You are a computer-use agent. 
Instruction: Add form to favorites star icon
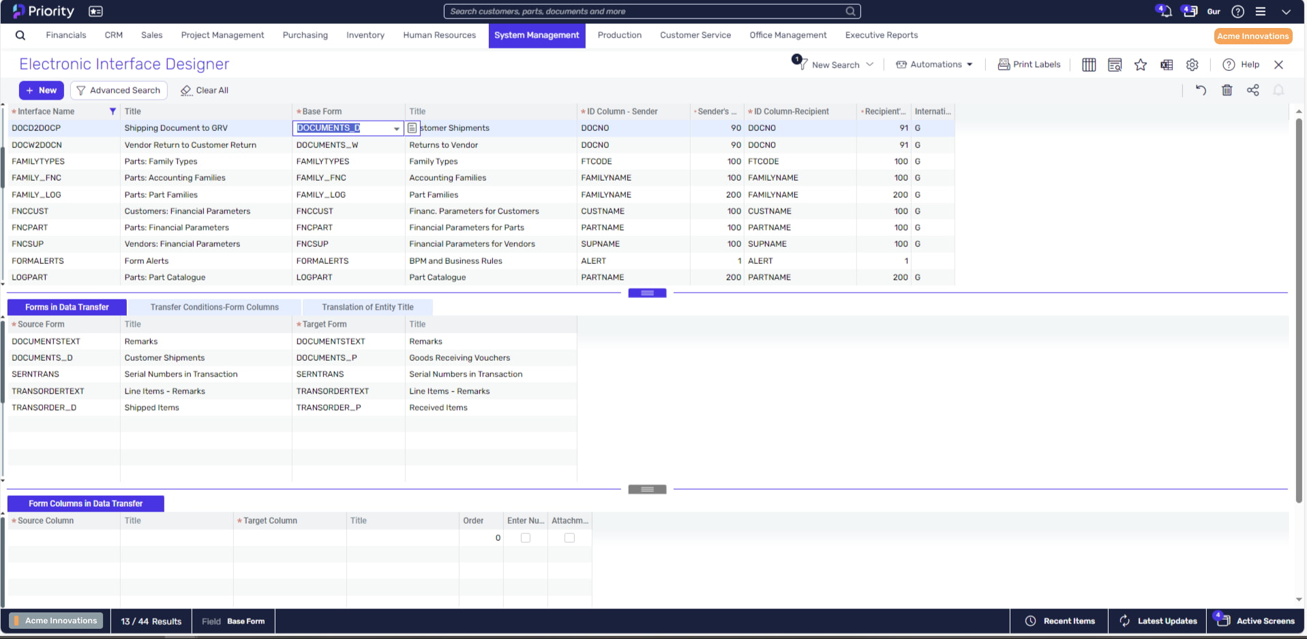[1141, 65]
